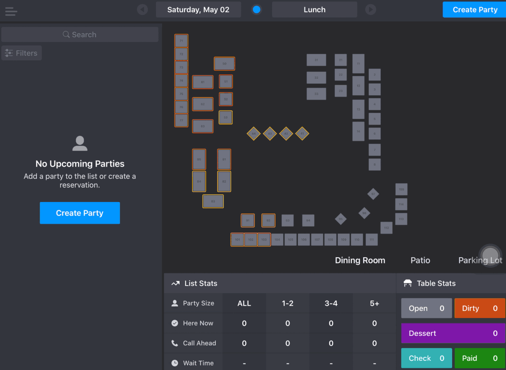This screenshot has height=370, width=506.
Task: Tap the blue current-time dot
Action: (257, 10)
